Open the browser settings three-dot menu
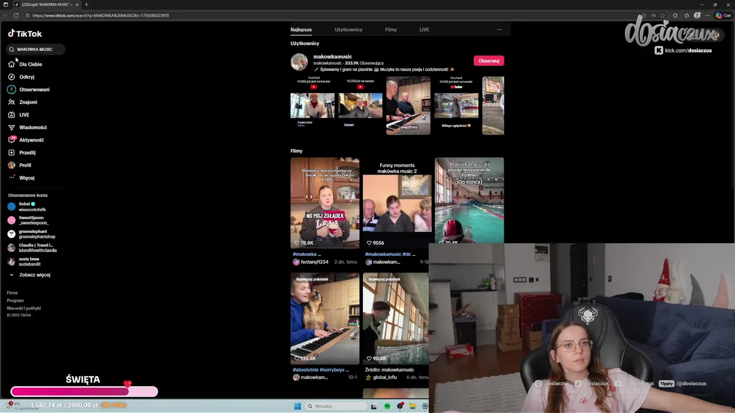Image resolution: width=735 pixels, height=413 pixels. 708,15
